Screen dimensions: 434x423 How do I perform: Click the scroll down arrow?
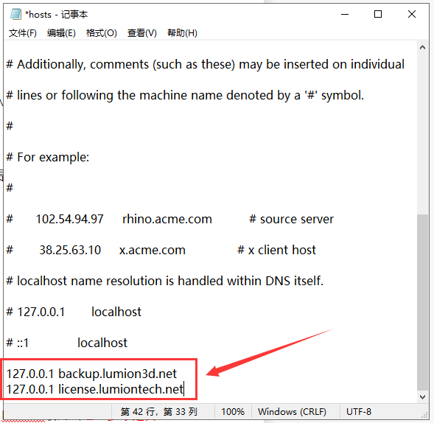422,397
